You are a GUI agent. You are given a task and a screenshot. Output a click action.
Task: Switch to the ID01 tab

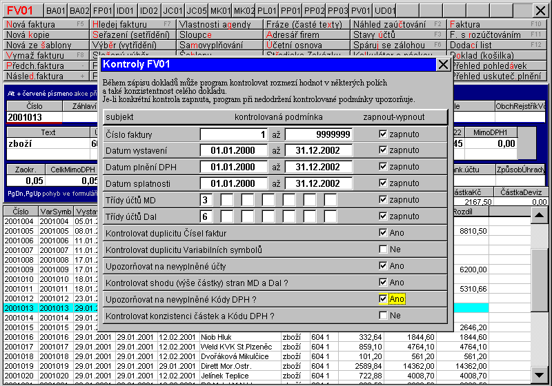click(x=126, y=10)
